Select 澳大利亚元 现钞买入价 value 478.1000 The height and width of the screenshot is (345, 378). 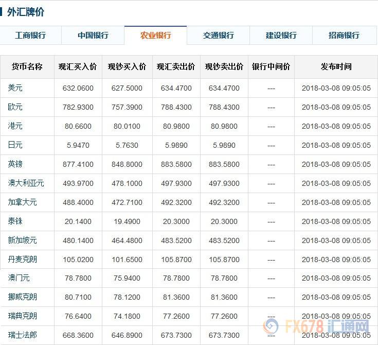(127, 183)
